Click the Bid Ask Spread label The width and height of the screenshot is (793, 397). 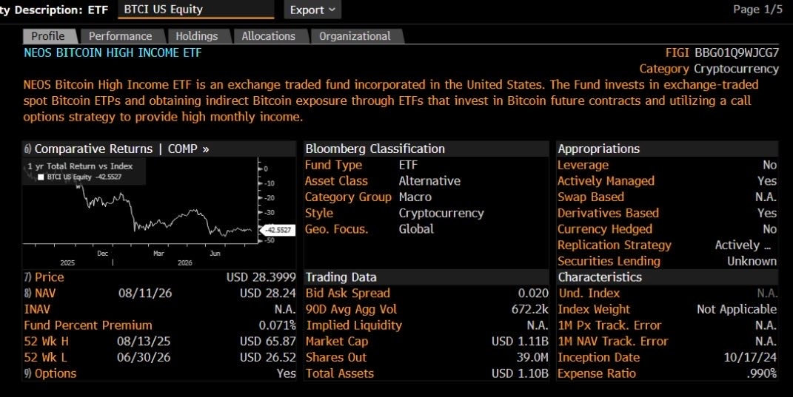(348, 293)
